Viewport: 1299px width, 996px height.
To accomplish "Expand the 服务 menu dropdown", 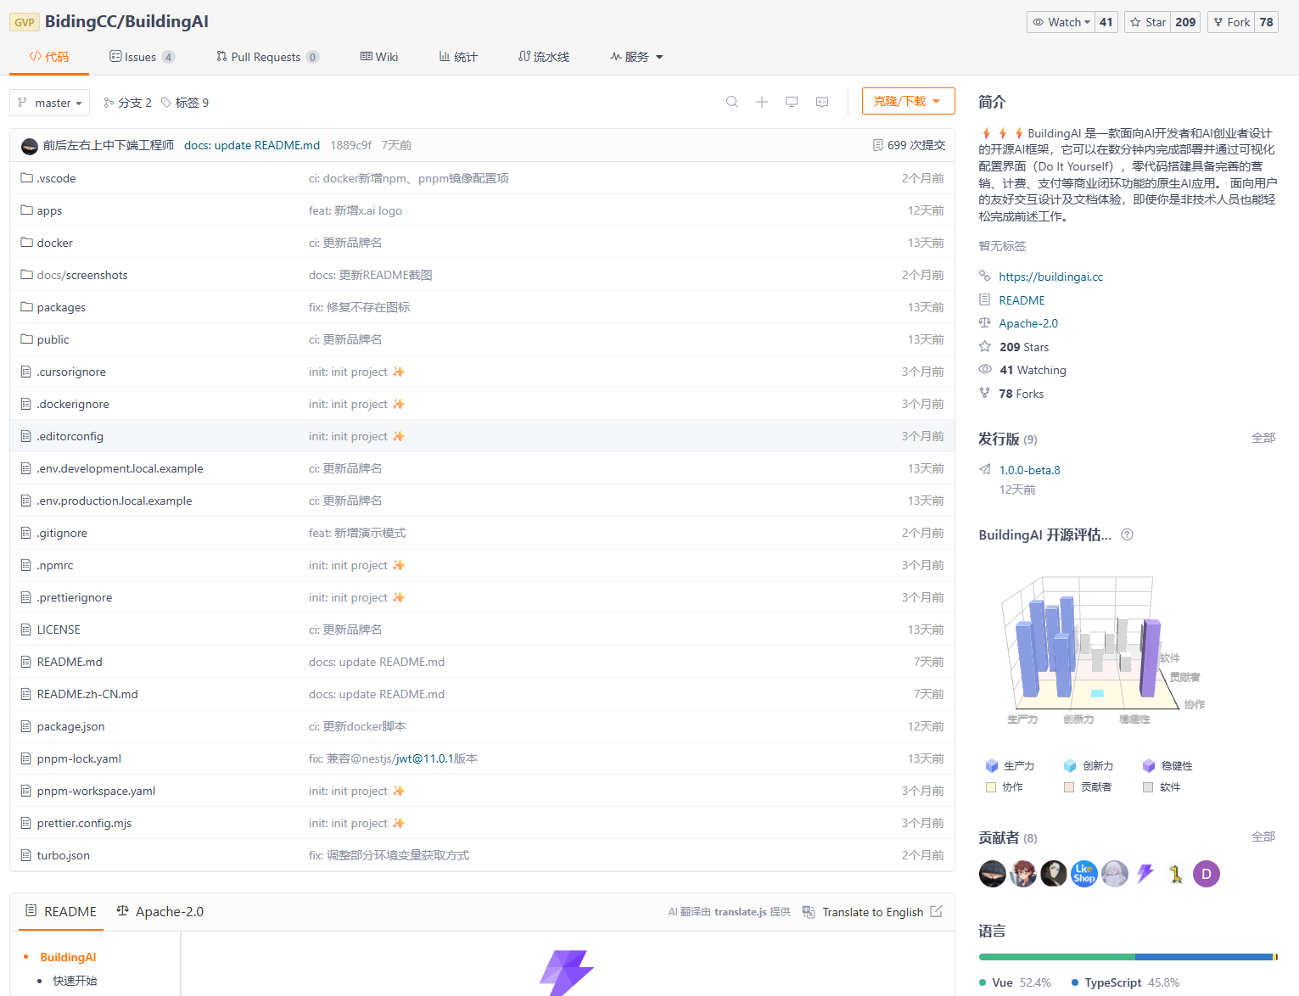I will [x=636, y=56].
